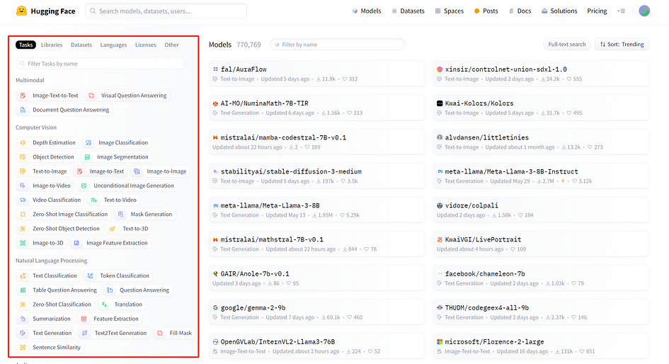Open the KwaiVGI/LivePortrait model card
Viewport: 669px width, 364px height.
click(x=541, y=244)
